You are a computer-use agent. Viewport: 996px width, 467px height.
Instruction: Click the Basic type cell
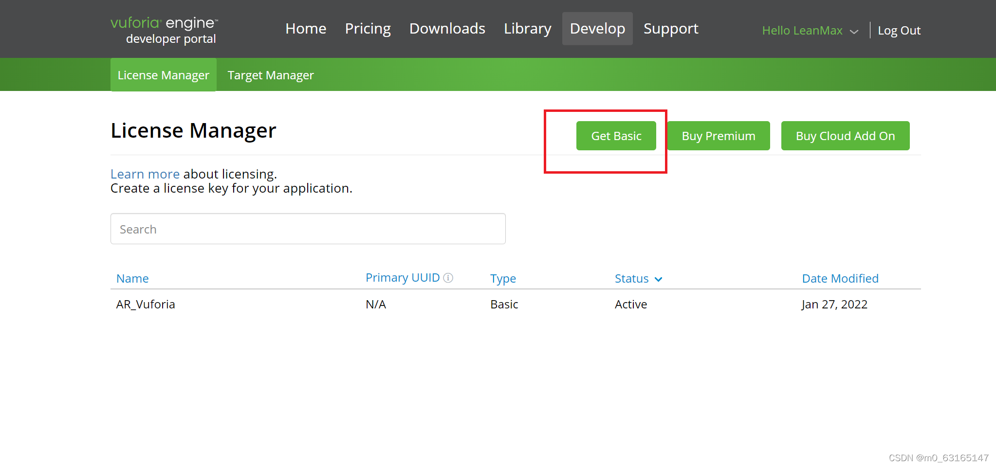point(504,305)
